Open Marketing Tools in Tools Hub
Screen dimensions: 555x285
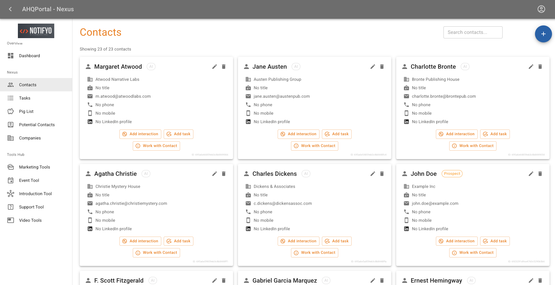click(34, 167)
